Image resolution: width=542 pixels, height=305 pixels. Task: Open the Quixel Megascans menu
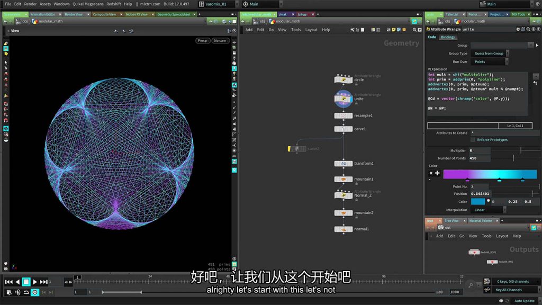[x=88, y=4]
